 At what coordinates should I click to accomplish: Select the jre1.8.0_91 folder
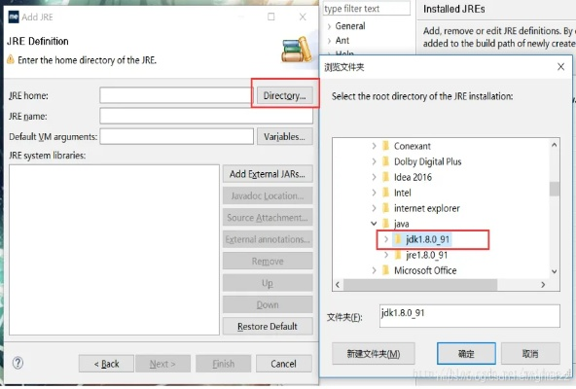coord(421,255)
